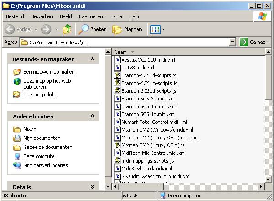Open the address bar dropdown
Image resolution: width=274 pixels, height=201 pixels.
pos(232,42)
